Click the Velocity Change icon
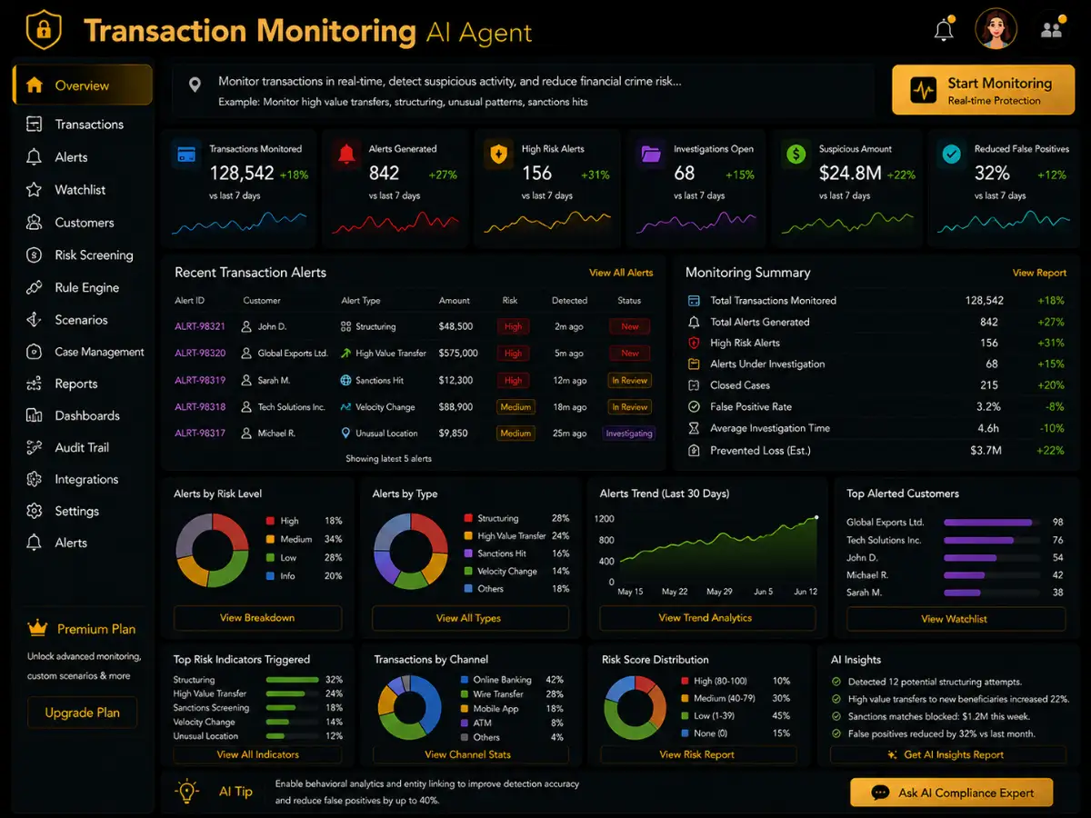The height and width of the screenshot is (818, 1091). click(x=345, y=407)
